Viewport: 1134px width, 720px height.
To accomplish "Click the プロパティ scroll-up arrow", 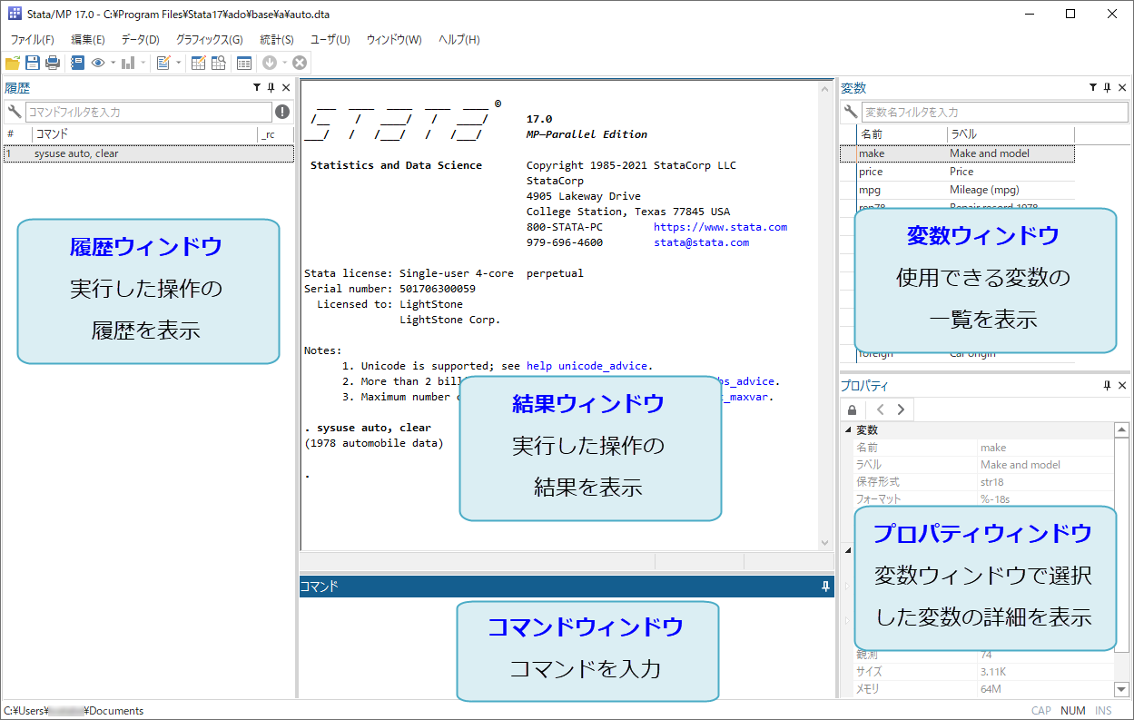I will tap(1122, 430).
